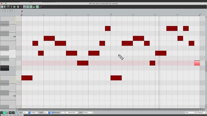
Task: Open the straight grid type dropdown
Action: coord(35,112)
